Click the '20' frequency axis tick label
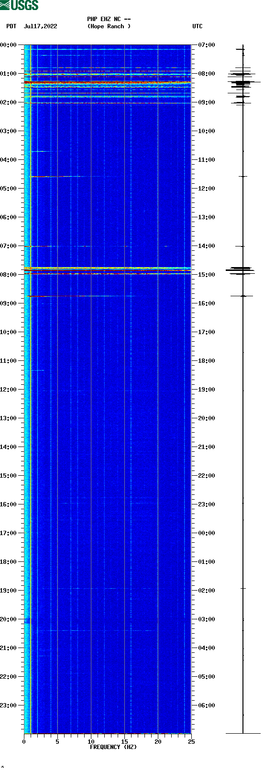This screenshot has height=772, width=264. coord(158,742)
